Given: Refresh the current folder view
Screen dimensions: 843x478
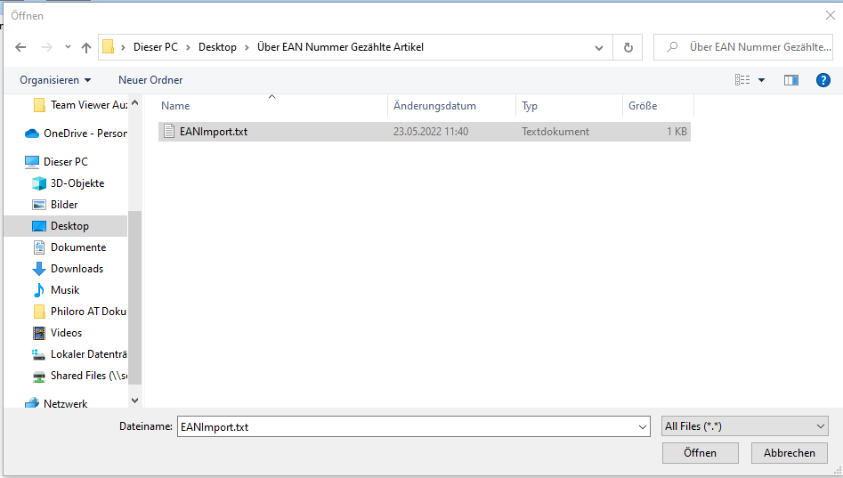Looking at the screenshot, I should coord(628,47).
